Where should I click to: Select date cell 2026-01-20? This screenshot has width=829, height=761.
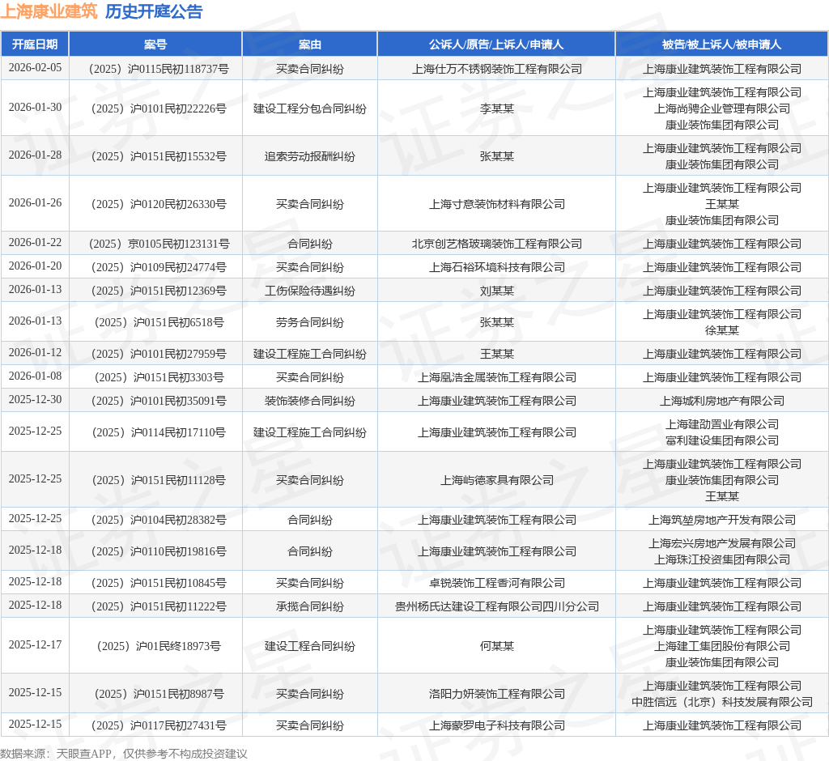pyautogui.click(x=35, y=266)
